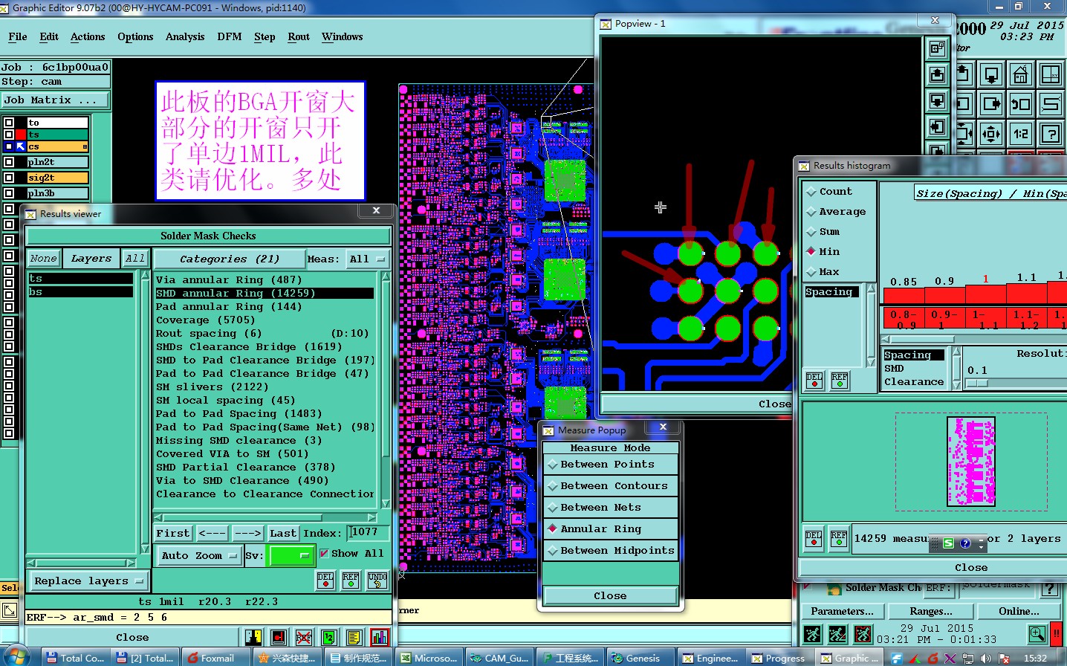Click the DEL icon in Results viewer
This screenshot has width=1067, height=666.
325,581
